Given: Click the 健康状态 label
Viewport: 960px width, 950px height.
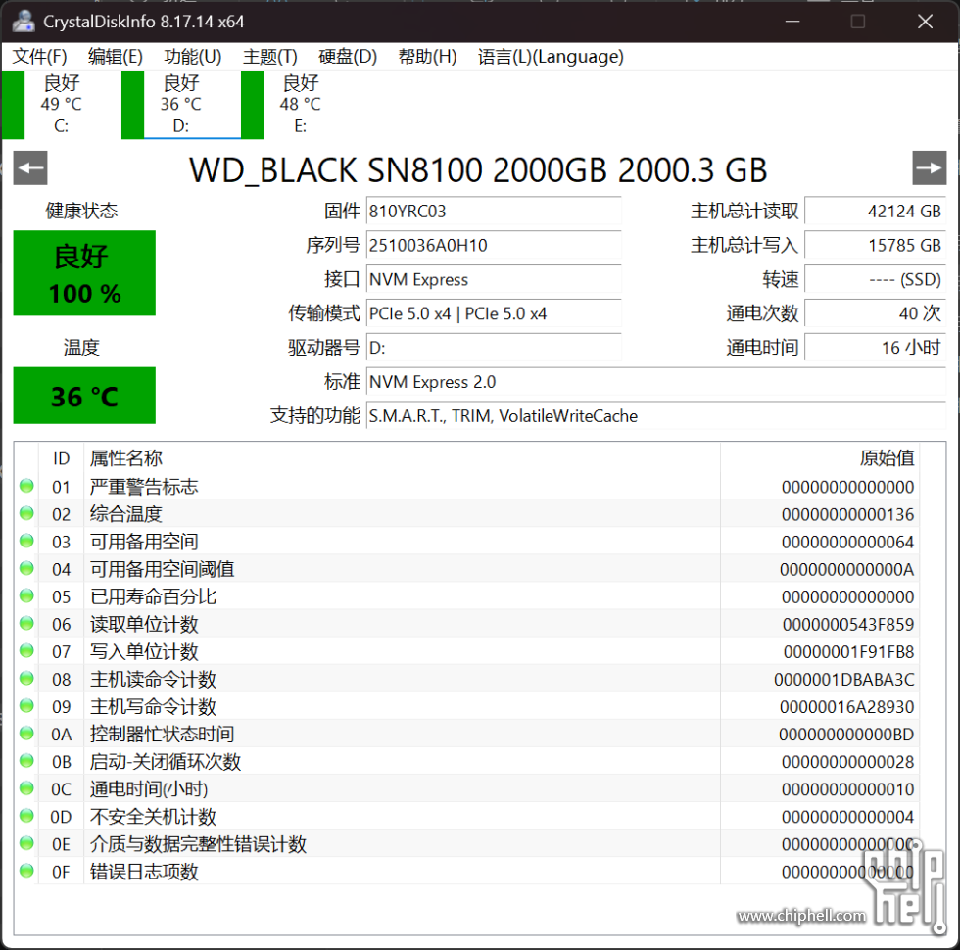Looking at the screenshot, I should tap(81, 212).
